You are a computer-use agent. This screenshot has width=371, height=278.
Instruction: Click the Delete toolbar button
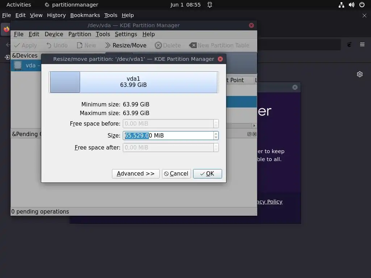(x=168, y=45)
